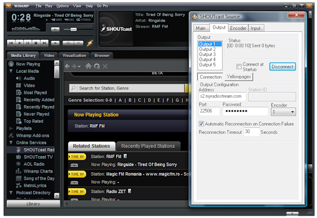Screen dimensions: 317x218
Task: Click the play button in Winamp
Action: click(x=20, y=43)
